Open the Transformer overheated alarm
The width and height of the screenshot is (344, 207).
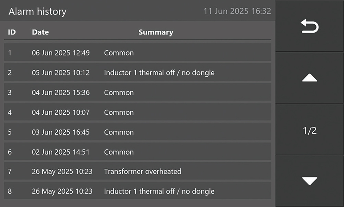[x=142, y=172]
